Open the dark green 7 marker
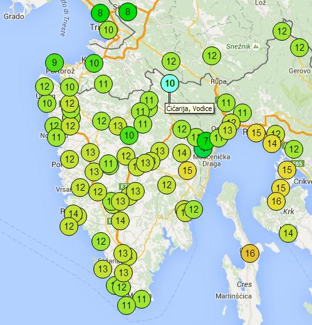 206,141
